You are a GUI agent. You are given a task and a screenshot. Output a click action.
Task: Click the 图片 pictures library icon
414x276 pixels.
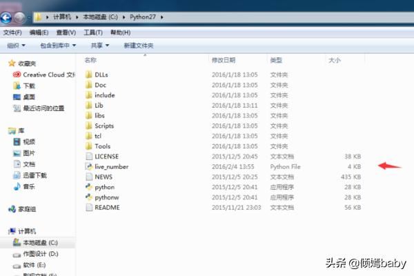pos(17,153)
